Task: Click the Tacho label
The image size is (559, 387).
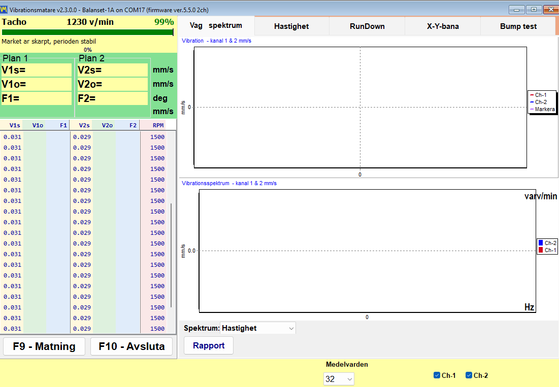Action: [14, 22]
